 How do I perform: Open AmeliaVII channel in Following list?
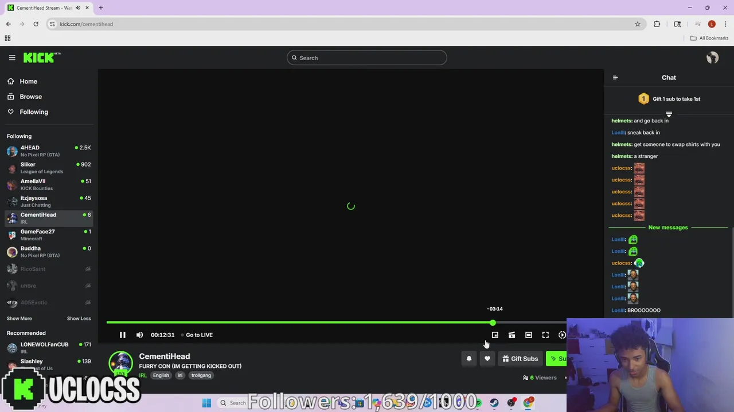[x=49, y=184]
